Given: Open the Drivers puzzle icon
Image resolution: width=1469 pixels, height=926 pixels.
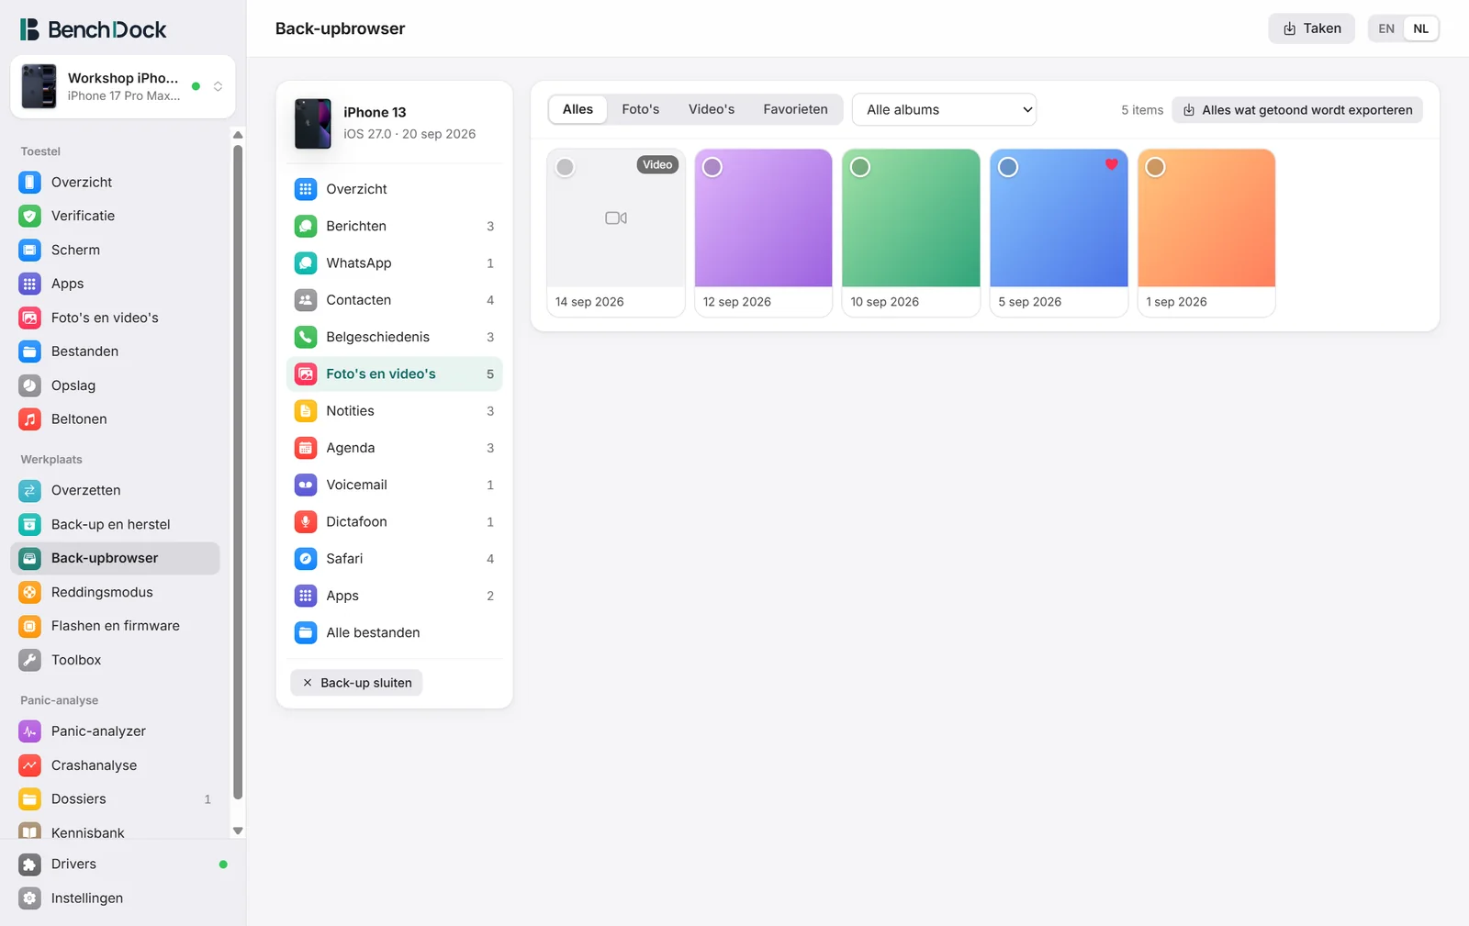Looking at the screenshot, I should pos(30,865).
